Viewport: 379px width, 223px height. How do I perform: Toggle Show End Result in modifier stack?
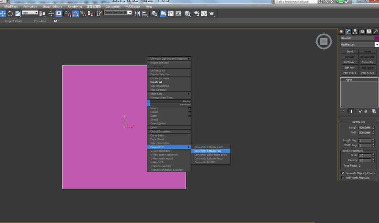coord(352,111)
